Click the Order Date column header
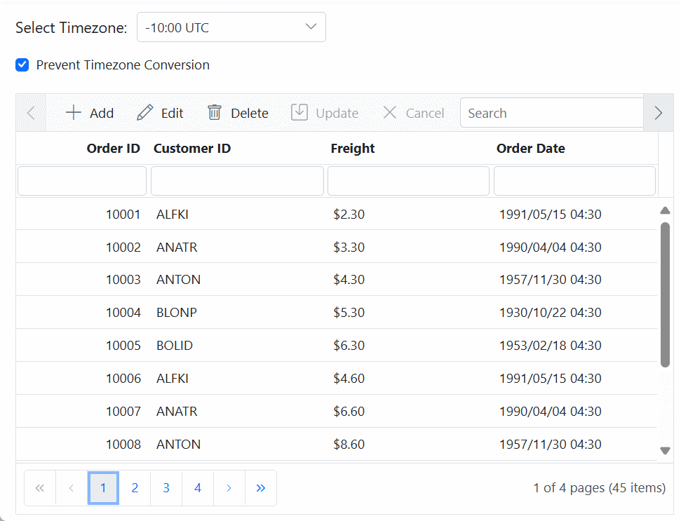 click(530, 149)
